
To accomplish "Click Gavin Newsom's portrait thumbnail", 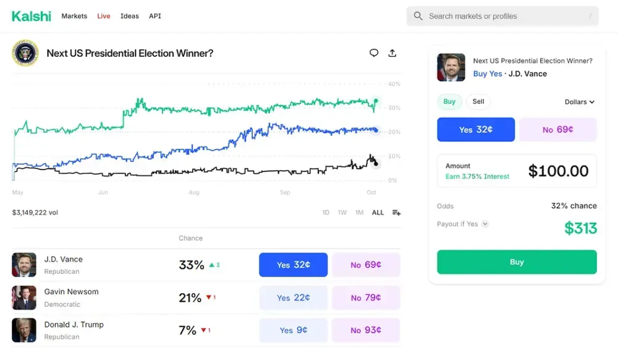I will [x=24, y=298].
